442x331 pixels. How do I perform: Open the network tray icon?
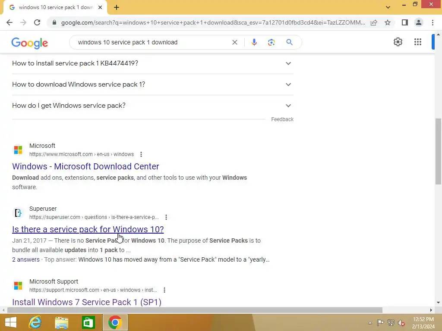[391, 322]
